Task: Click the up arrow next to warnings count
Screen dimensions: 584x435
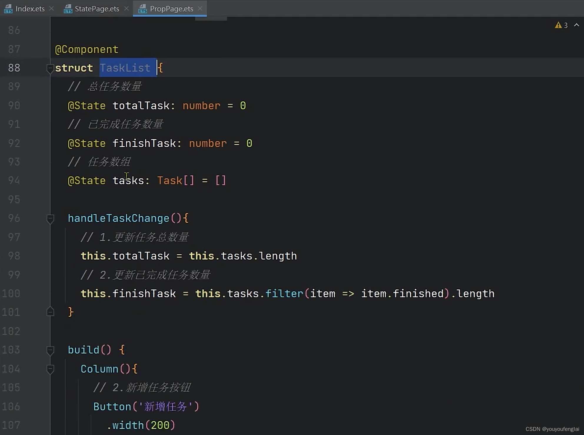Action: point(577,25)
